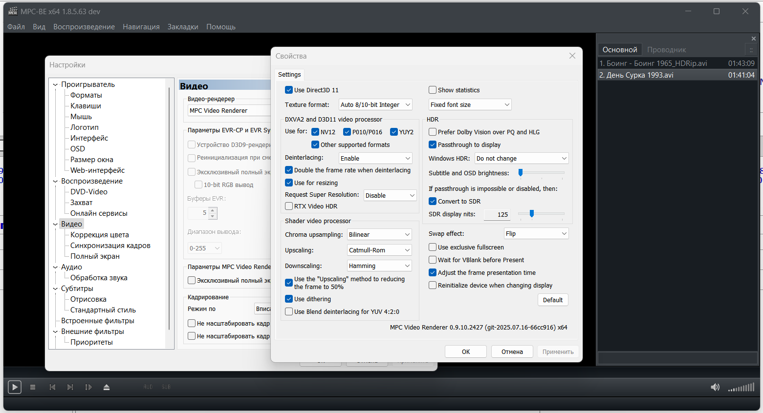
Task: Enable Use exclusive fullscreen
Action: pyautogui.click(x=433, y=247)
